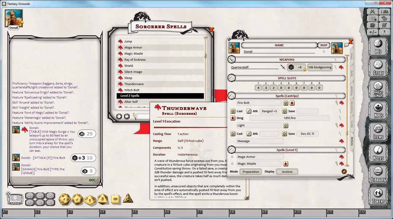Expand Quarterstaff weapon details magnifier

click(x=336, y=67)
